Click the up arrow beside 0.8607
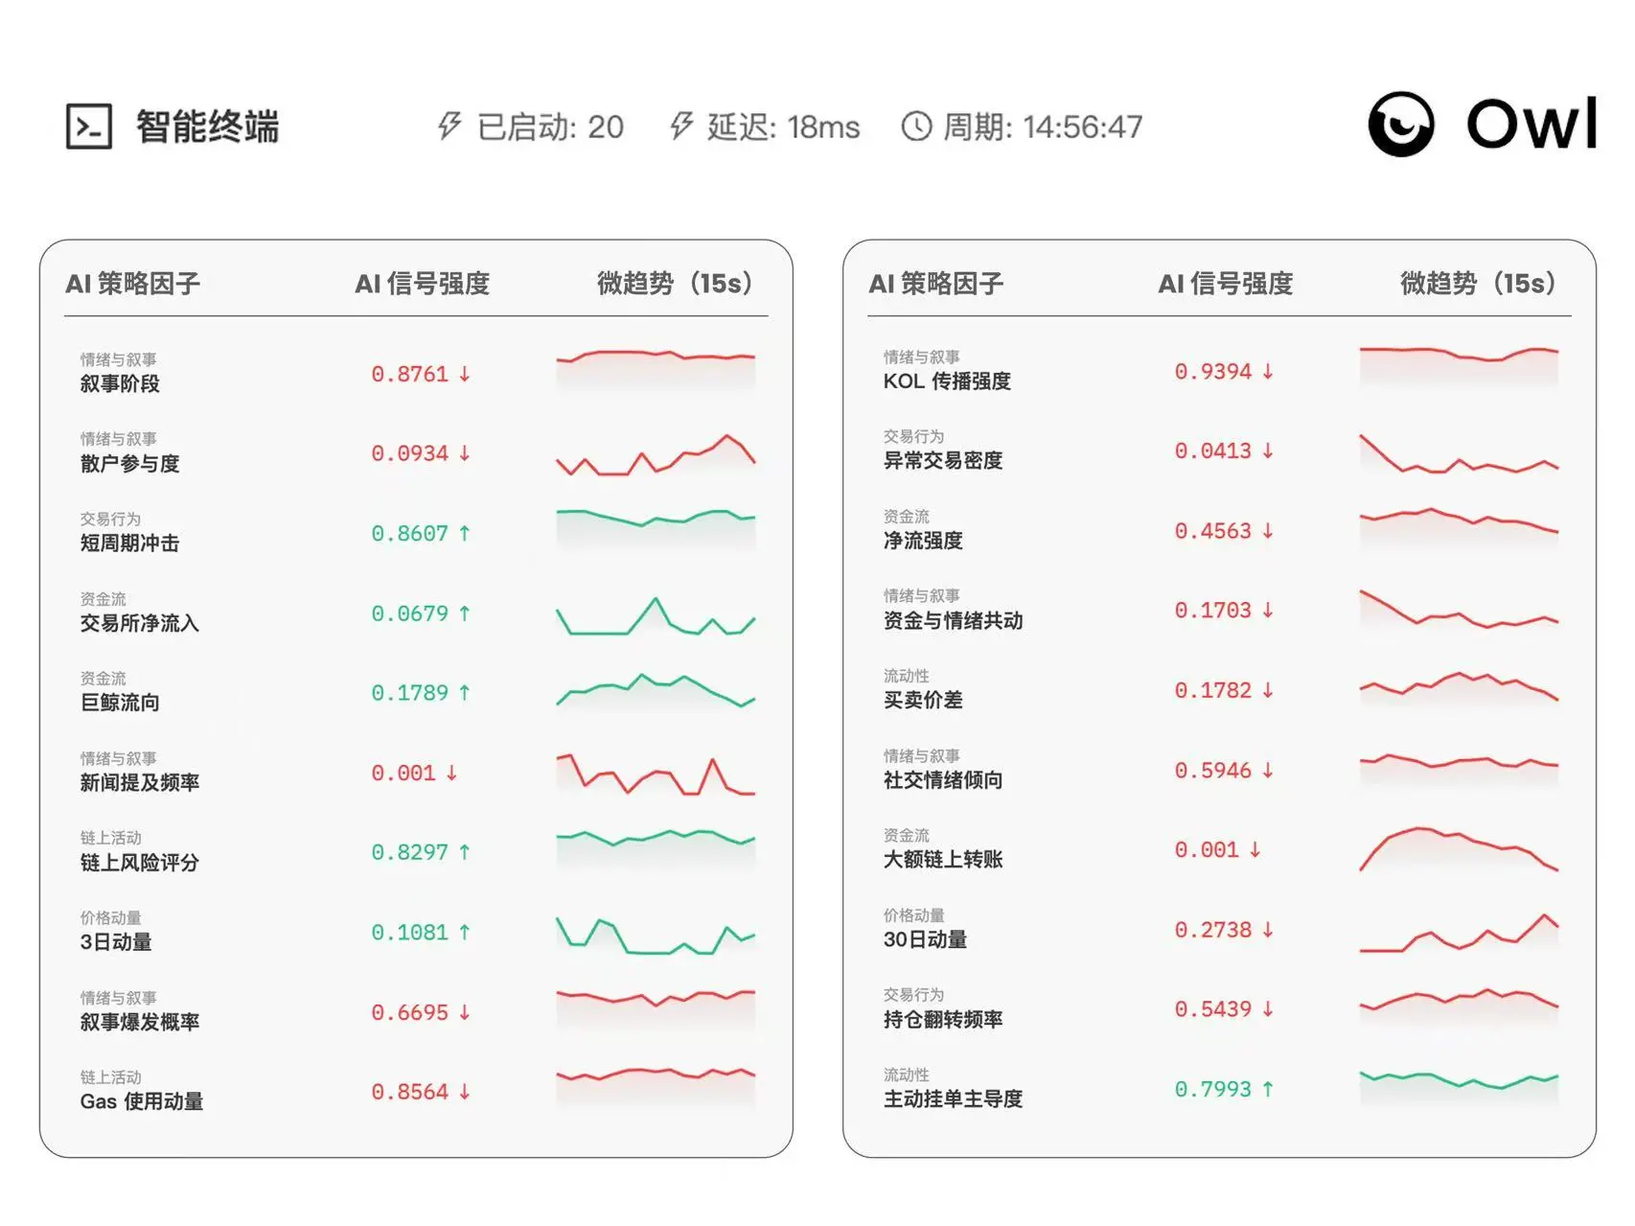1635x1226 pixels. 465,533
